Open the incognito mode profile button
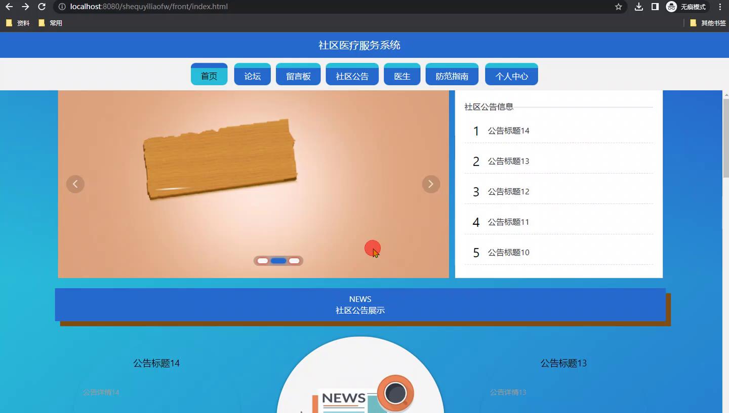The height and width of the screenshot is (413, 729). [686, 7]
